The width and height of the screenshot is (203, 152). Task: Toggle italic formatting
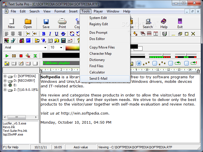pos(50,34)
